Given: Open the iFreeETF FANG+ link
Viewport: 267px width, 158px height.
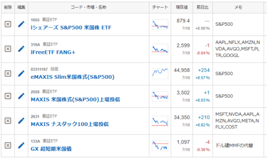Looking at the screenshot, I should coord(53,52).
